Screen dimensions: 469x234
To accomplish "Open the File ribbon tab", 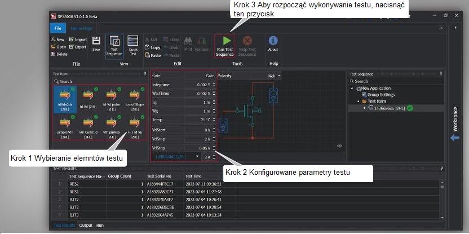I will point(57,28).
